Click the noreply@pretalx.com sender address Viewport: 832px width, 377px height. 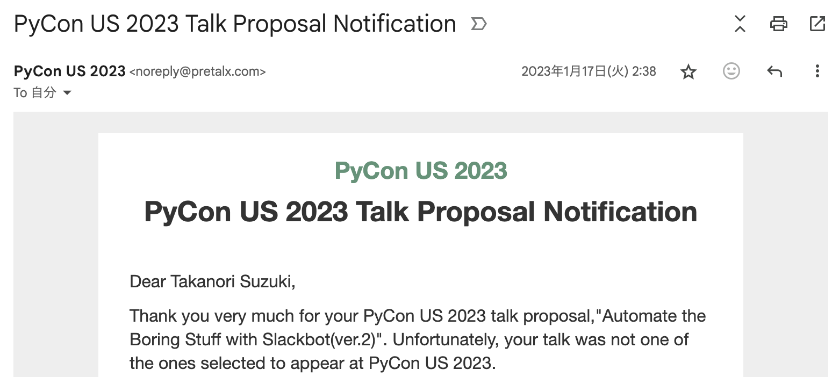(x=198, y=71)
